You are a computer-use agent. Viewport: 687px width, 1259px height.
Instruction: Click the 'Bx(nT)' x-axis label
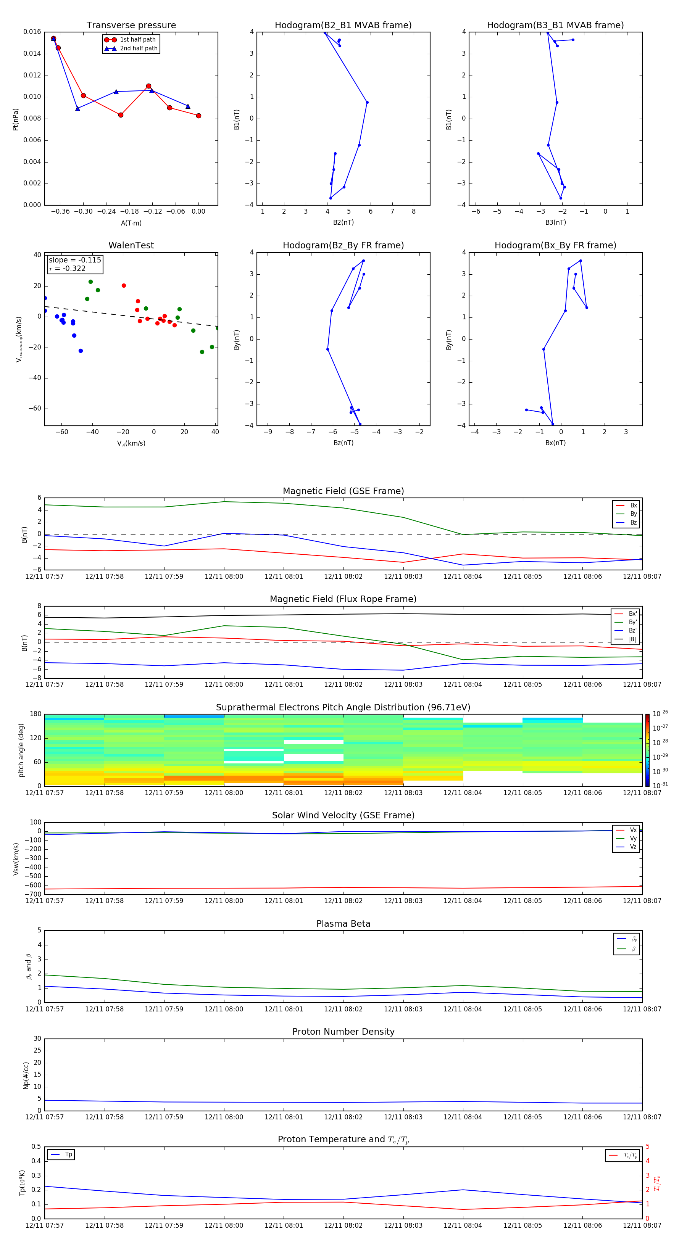tap(555, 443)
